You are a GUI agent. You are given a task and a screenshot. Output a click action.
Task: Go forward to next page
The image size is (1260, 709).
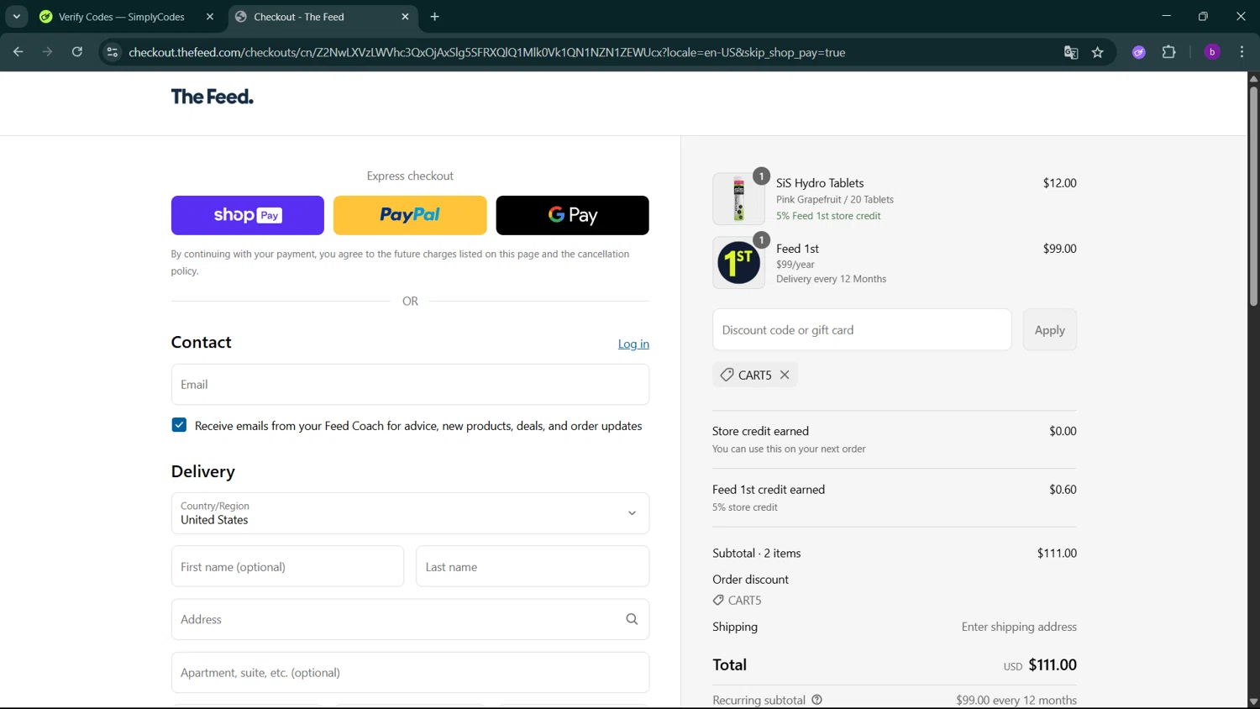click(x=47, y=52)
